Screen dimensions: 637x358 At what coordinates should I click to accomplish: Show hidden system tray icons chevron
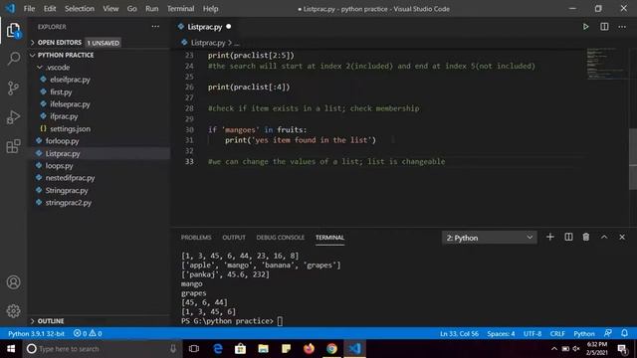553,349
